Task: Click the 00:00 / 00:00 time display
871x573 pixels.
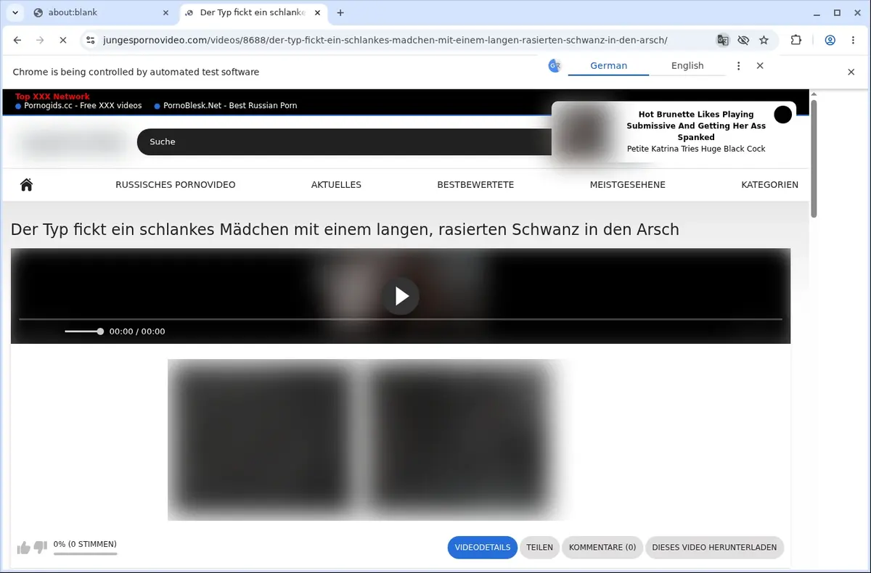Action: [137, 331]
